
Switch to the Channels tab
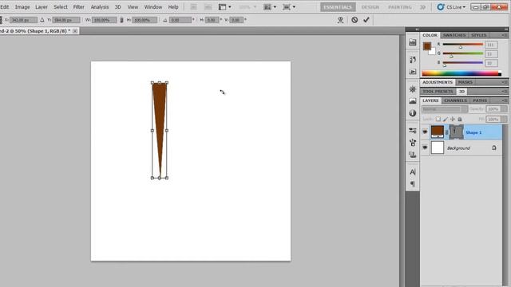coord(456,100)
